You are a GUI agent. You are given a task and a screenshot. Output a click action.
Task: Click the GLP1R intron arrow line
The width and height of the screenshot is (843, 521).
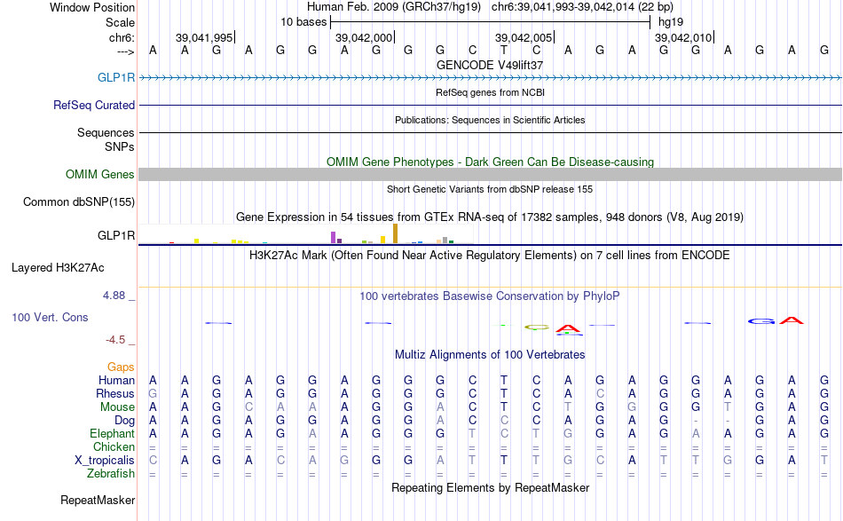point(491,78)
